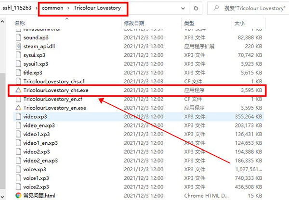
Task: Click the sysui.xp3 file icon
Action: [x=18, y=55]
